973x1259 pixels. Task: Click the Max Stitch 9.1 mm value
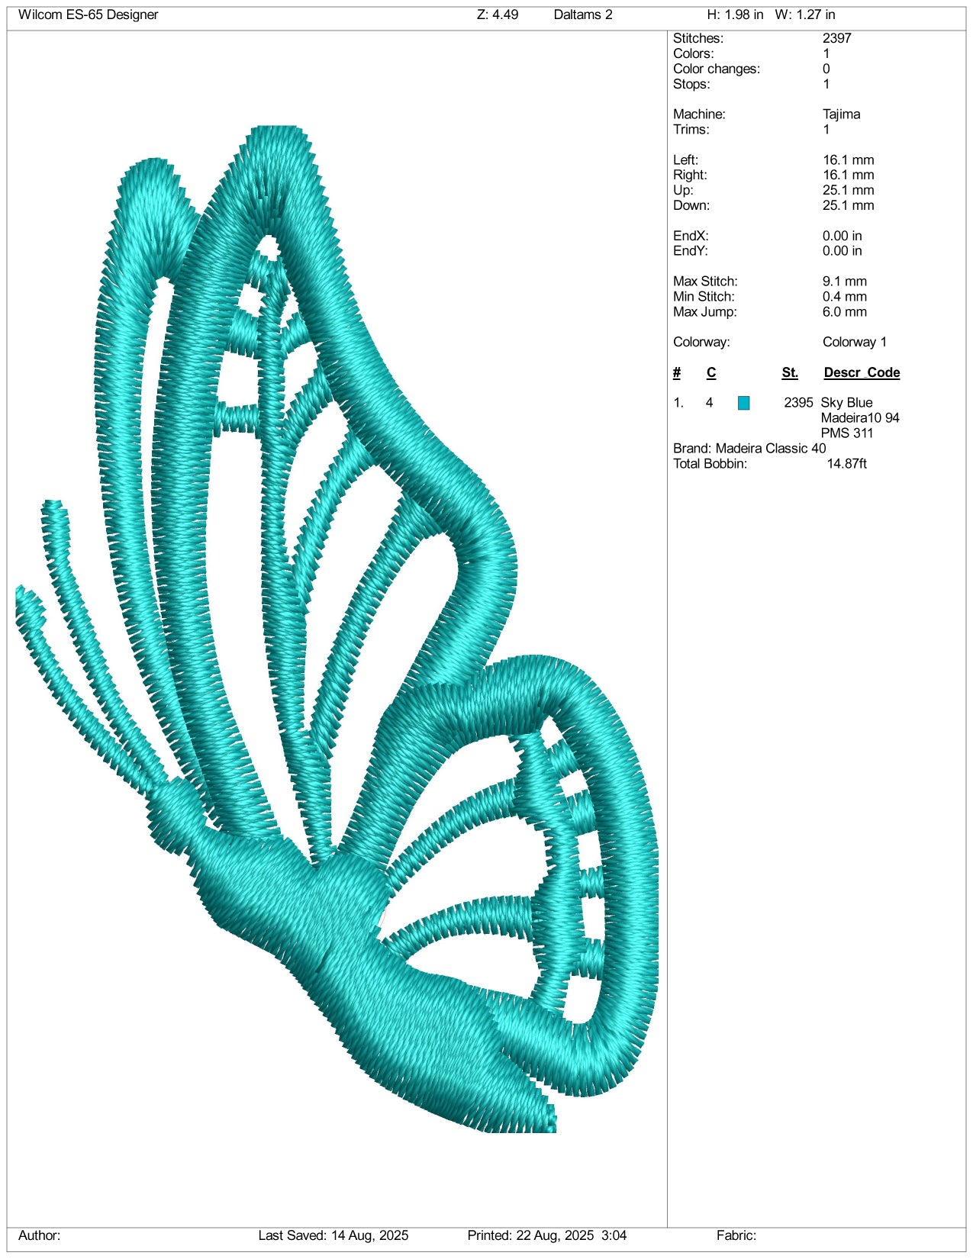tap(844, 281)
